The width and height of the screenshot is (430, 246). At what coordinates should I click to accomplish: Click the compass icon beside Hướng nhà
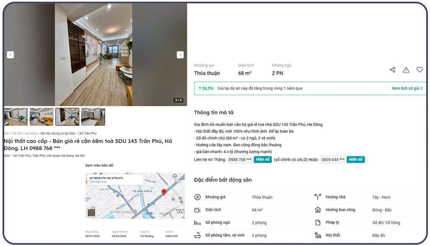pos(318,197)
